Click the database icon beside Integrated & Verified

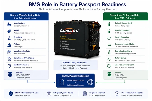point(85,94)
